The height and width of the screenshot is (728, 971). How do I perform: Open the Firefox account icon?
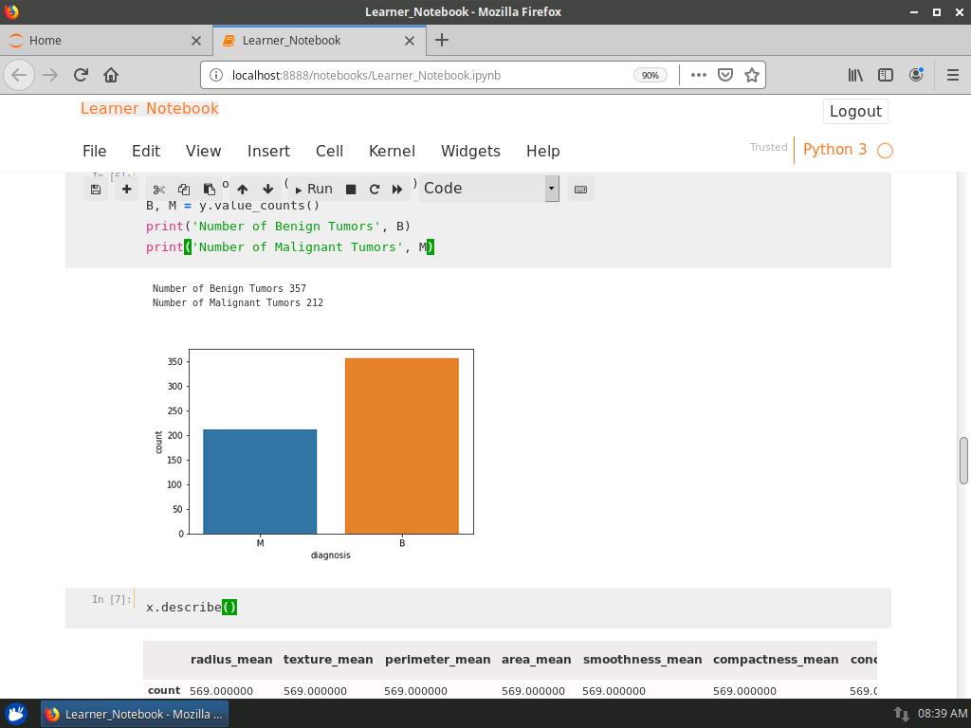click(x=916, y=76)
